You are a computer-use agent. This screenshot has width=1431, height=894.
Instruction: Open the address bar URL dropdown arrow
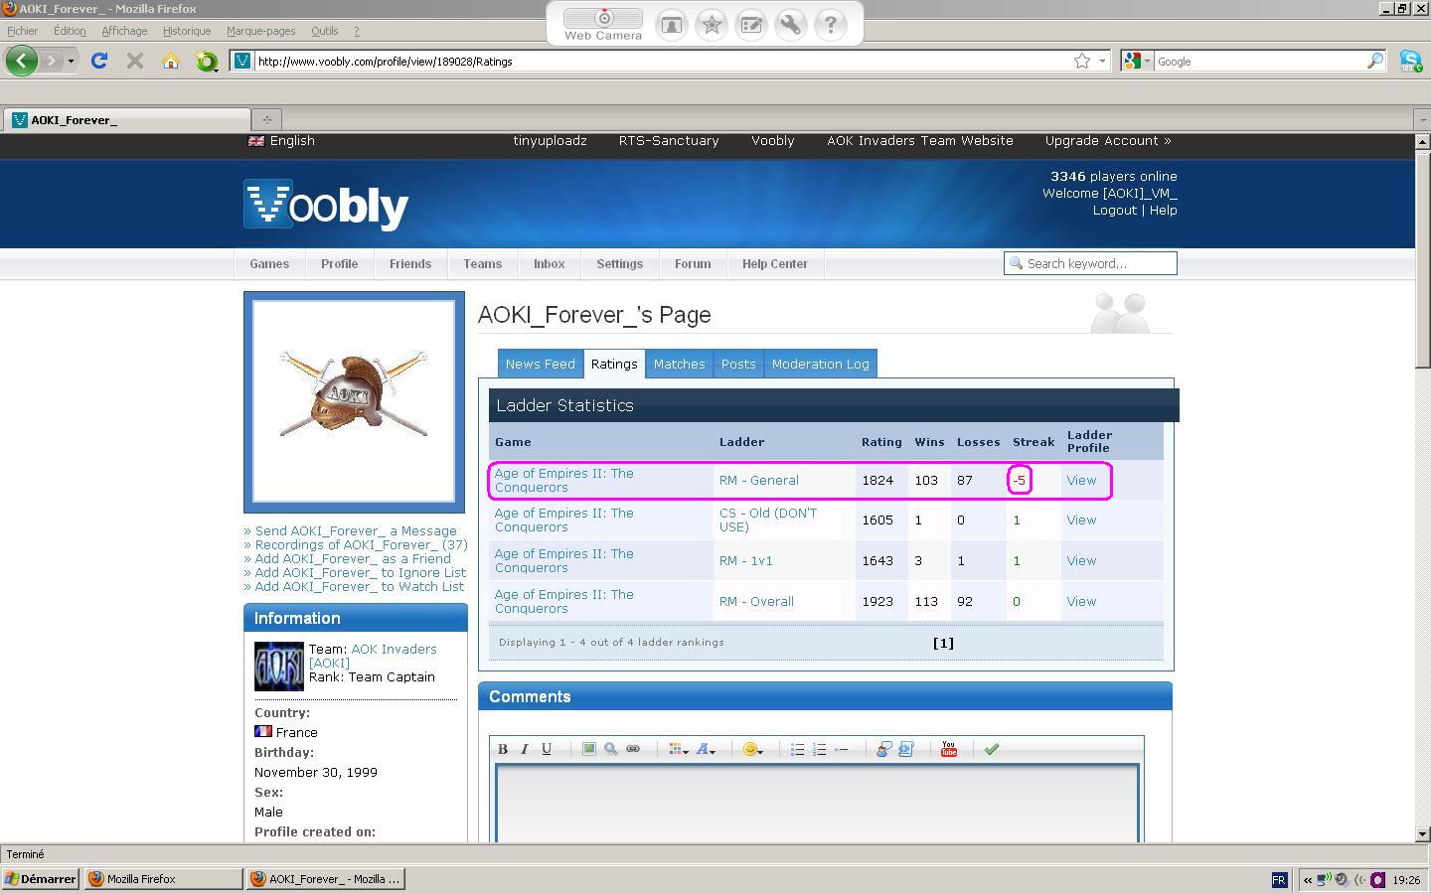tap(1102, 61)
